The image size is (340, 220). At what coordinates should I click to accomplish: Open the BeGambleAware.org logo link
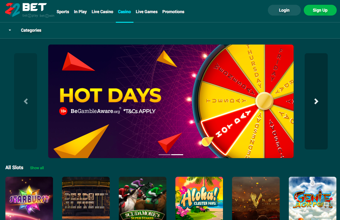pyautogui.click(x=96, y=111)
